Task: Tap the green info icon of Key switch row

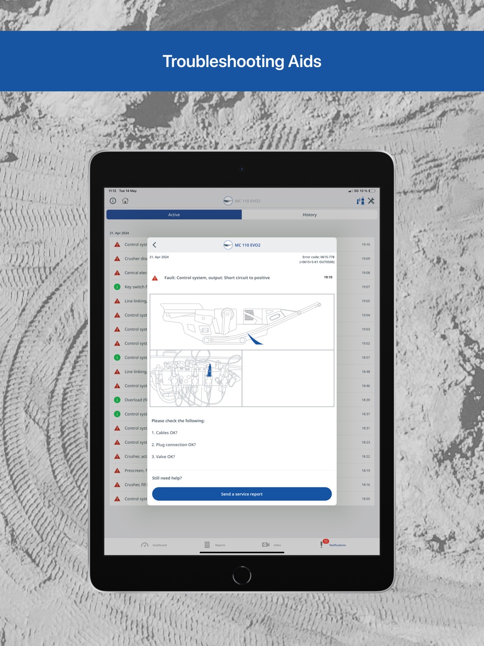Action: tap(117, 287)
